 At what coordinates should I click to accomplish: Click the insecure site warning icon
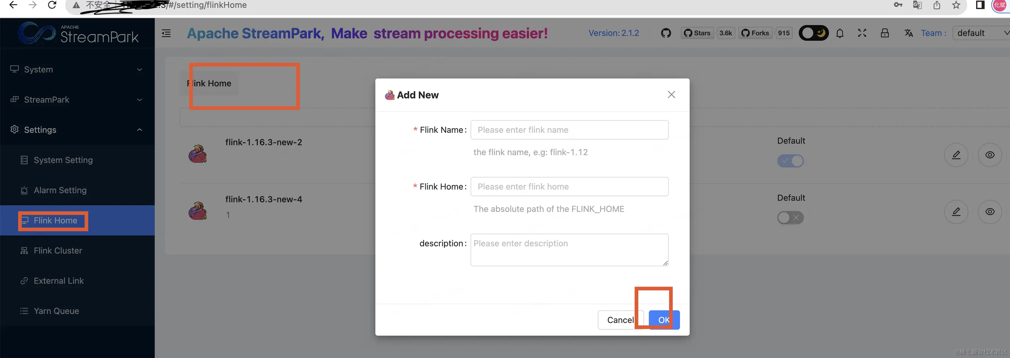click(x=76, y=5)
